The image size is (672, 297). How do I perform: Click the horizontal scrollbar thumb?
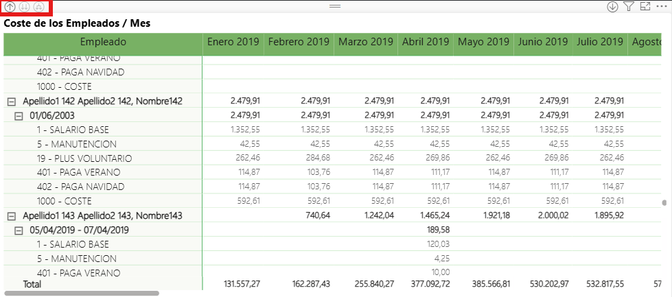[x=82, y=293]
